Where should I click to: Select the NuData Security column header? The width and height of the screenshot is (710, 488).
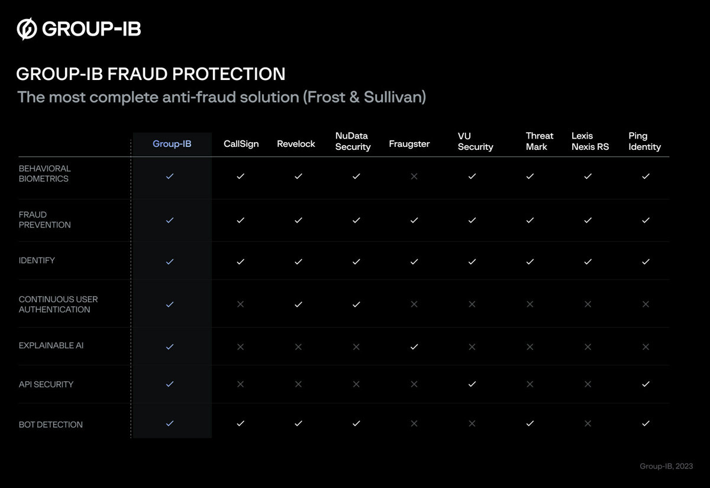[x=353, y=142]
